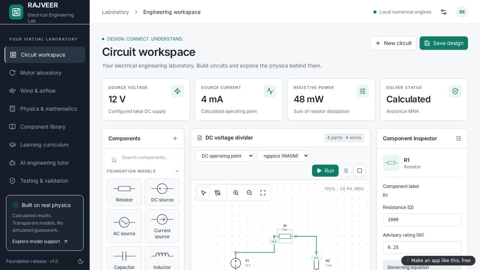This screenshot has height=270, width=480.
Task: Select the Capacitor component
Action: pyautogui.click(x=124, y=259)
